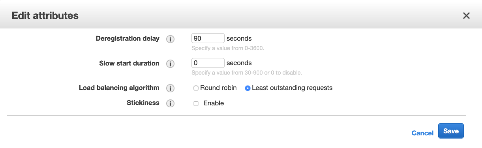Image resolution: width=482 pixels, height=148 pixels.
Task: Click the "Deregistration delay" field label
Action: tap(128, 39)
